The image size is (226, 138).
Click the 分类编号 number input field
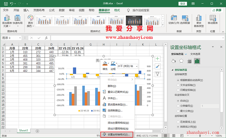(x=210, y=106)
